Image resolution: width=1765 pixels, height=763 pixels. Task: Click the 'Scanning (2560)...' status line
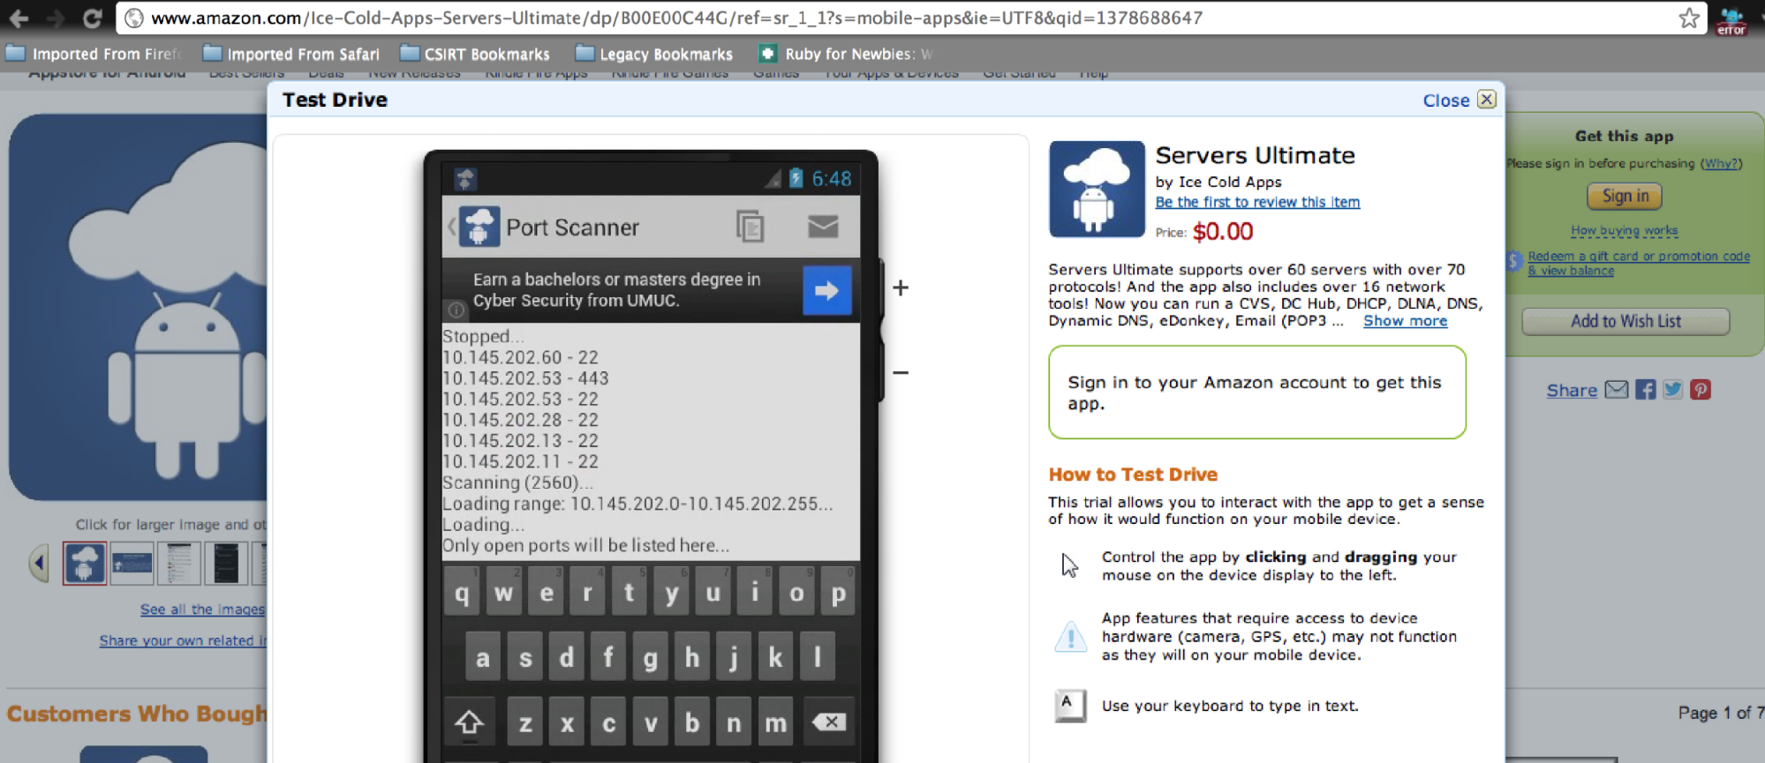(x=518, y=483)
